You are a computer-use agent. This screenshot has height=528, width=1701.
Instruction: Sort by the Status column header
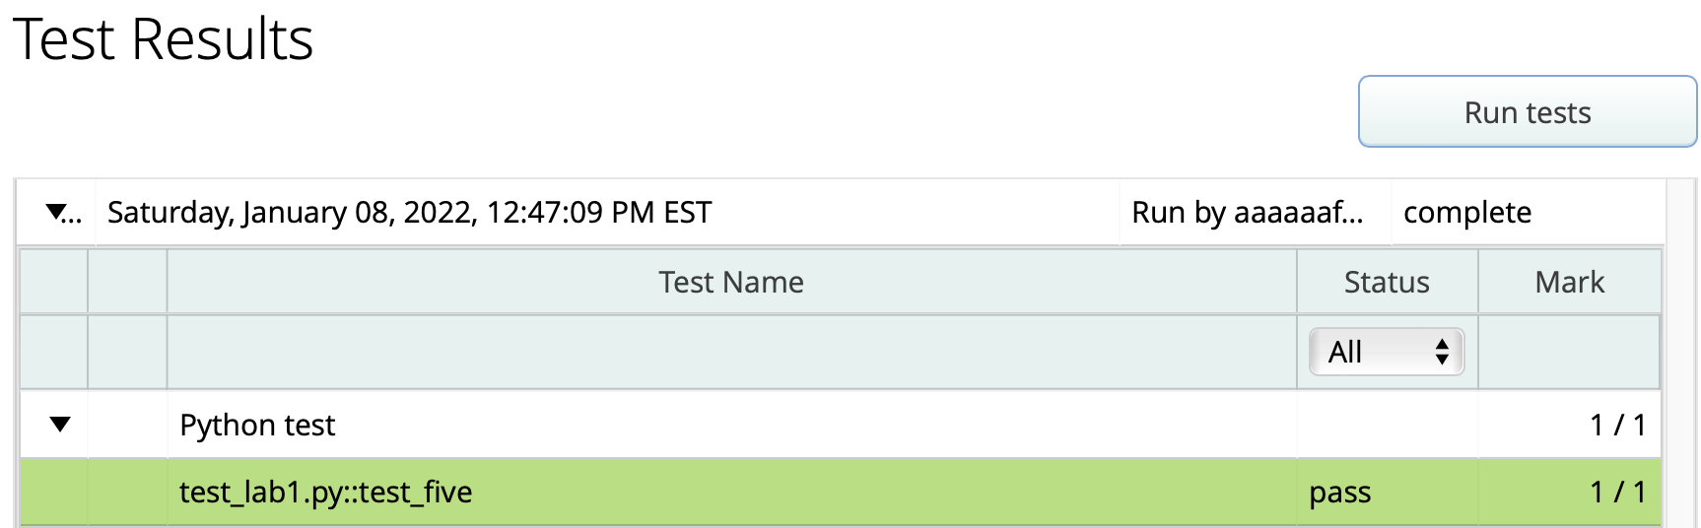pos(1386,283)
